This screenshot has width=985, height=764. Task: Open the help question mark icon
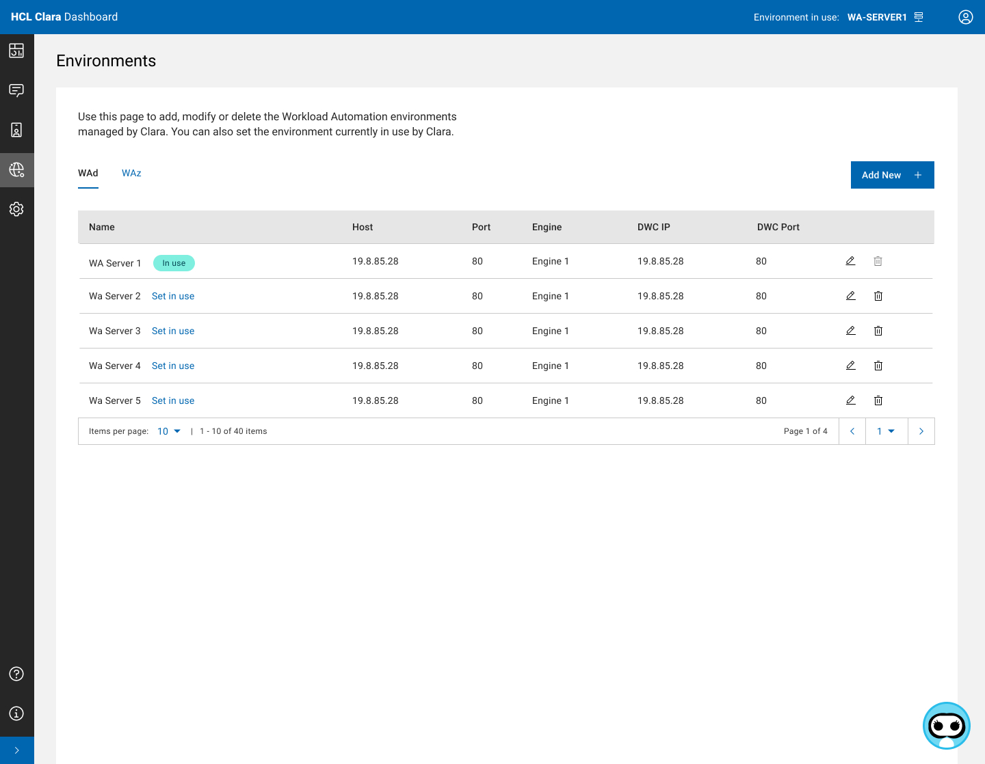16,674
